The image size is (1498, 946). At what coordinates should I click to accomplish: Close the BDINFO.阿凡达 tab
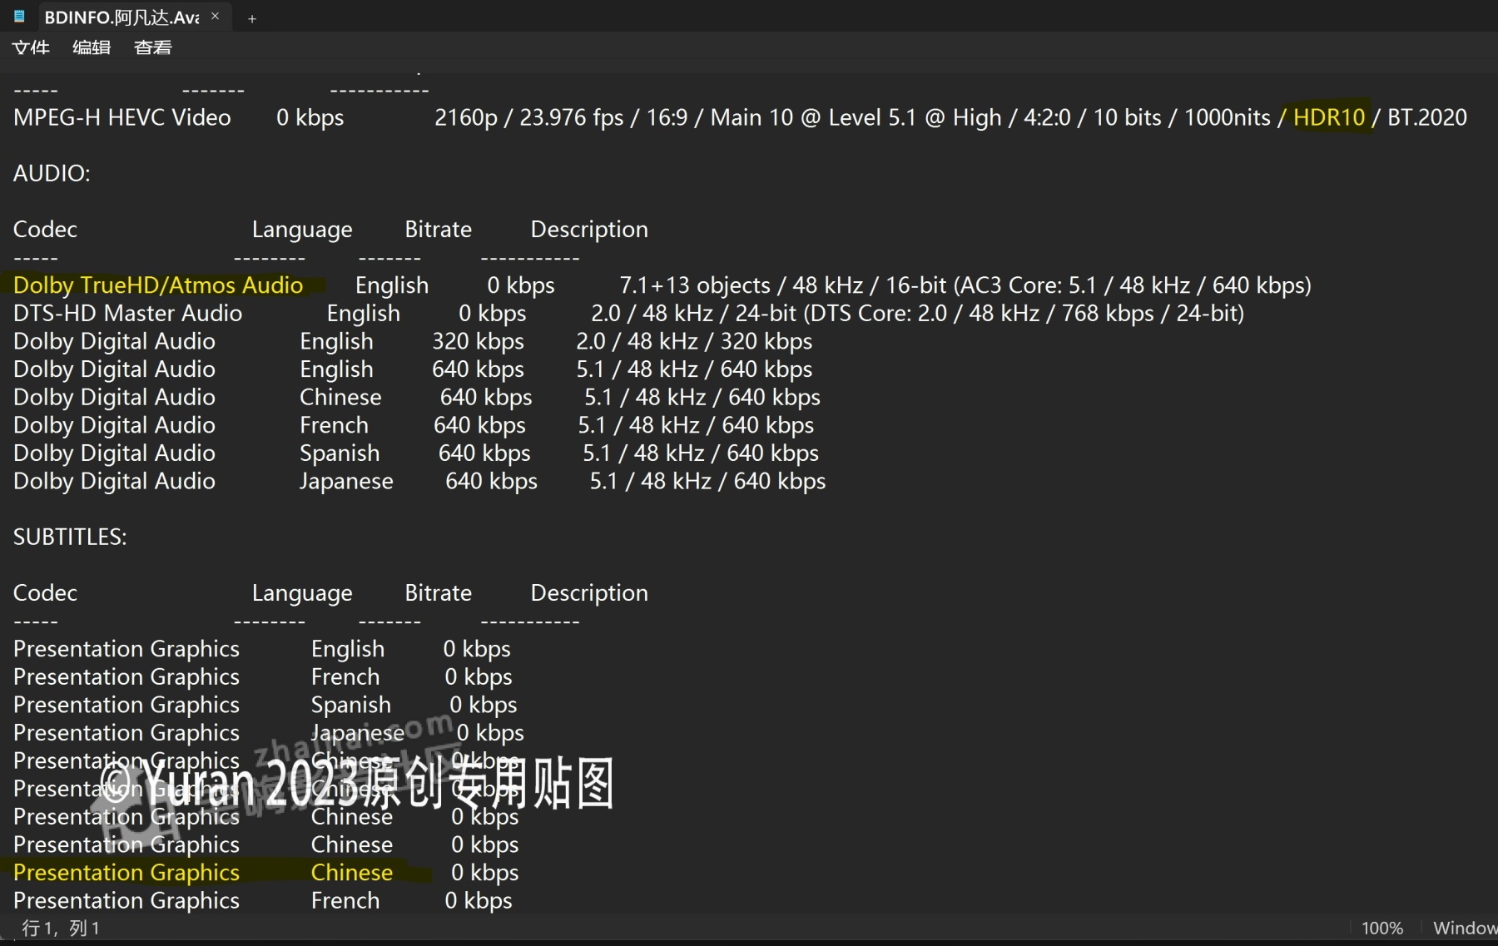pyautogui.click(x=215, y=16)
